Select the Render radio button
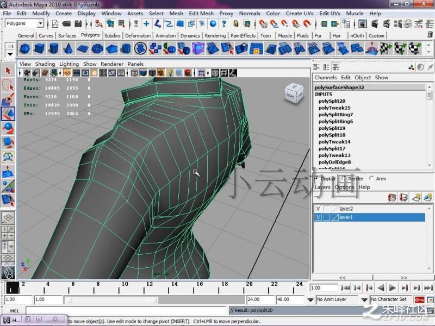 344,179
